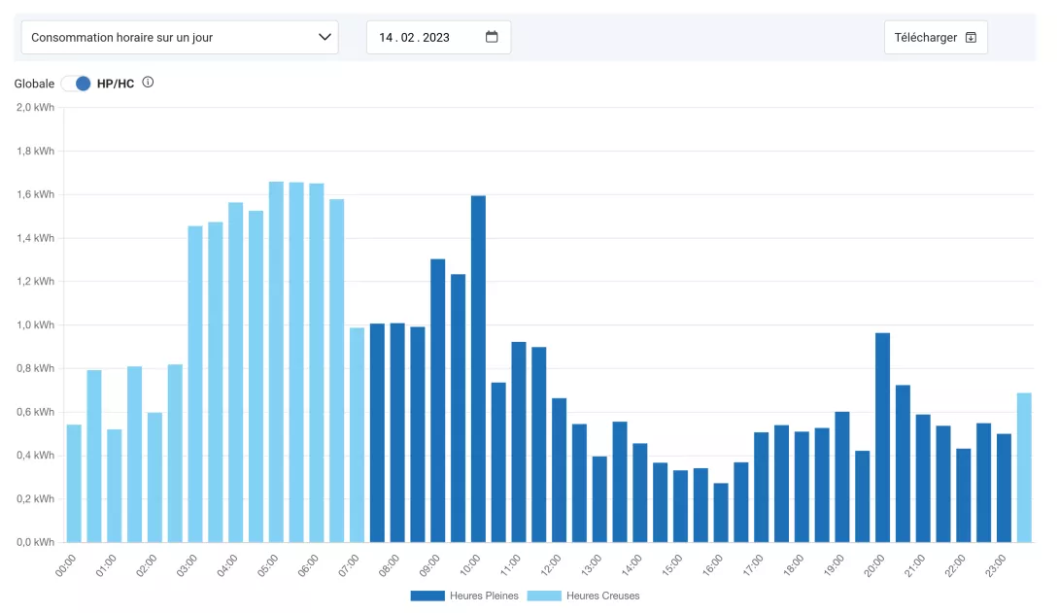Click the download icon beside Télécharger
Image resolution: width=1059 pixels, height=613 pixels.
971,37
